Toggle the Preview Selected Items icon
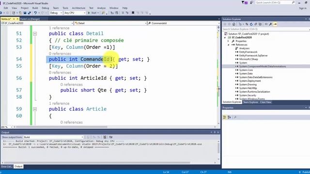The width and height of the screenshot is (310, 174). [275, 24]
